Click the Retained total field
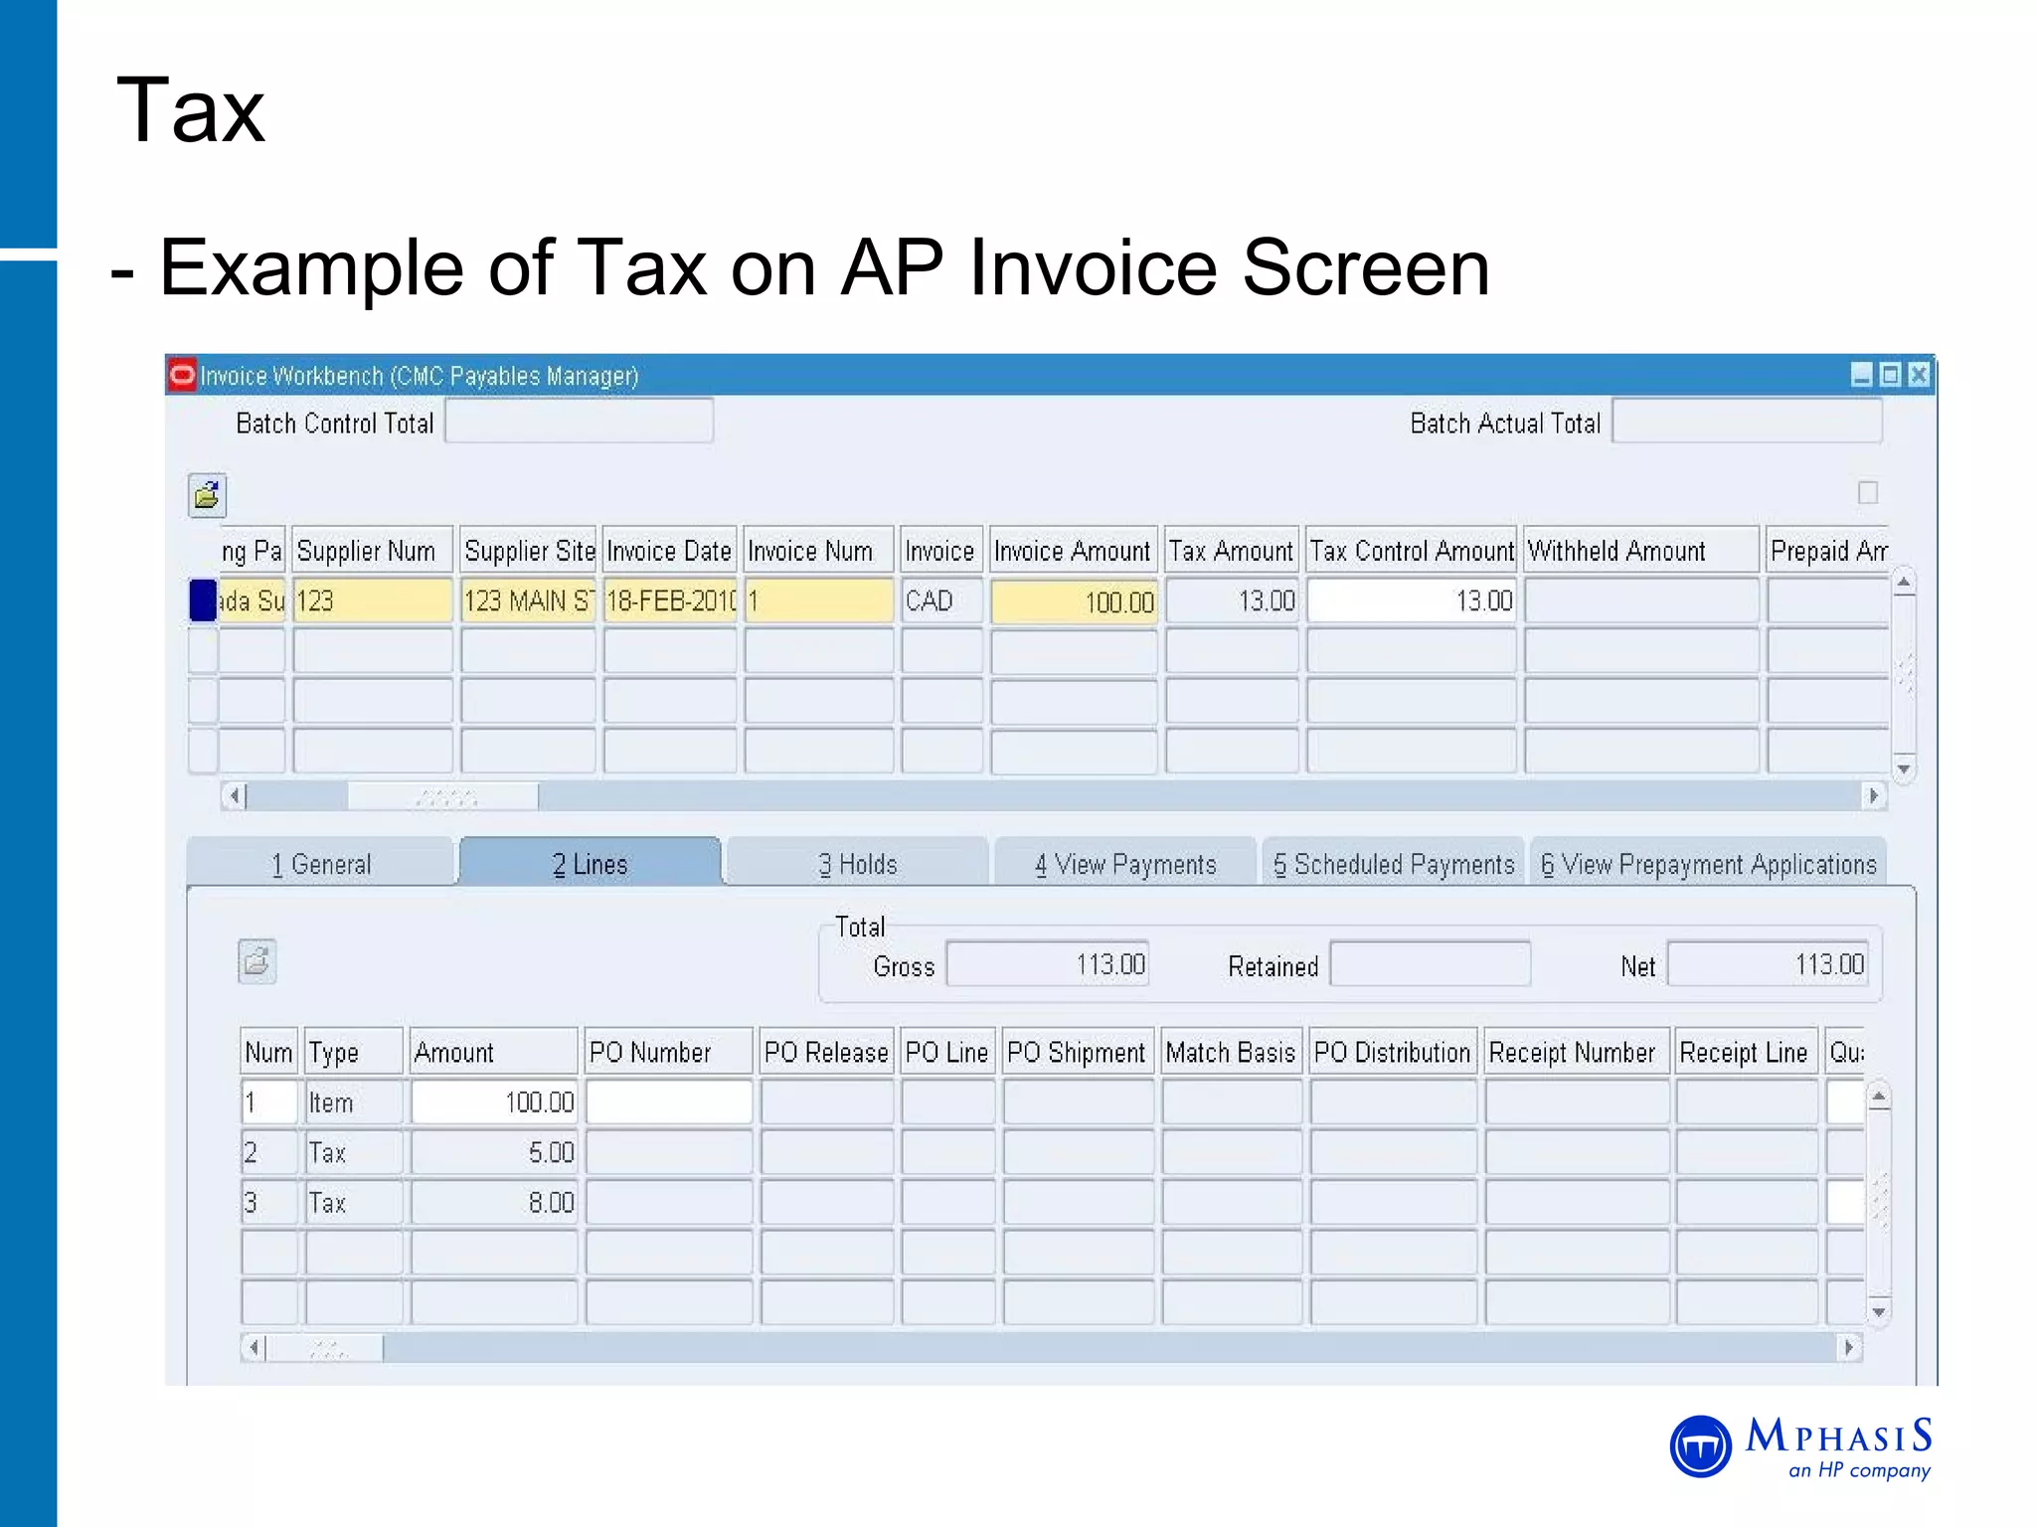This screenshot has width=2036, height=1527. pos(1430,963)
